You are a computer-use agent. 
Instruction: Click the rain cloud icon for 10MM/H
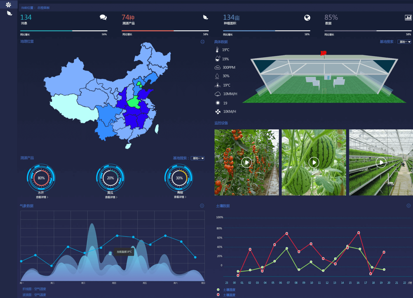click(217, 94)
